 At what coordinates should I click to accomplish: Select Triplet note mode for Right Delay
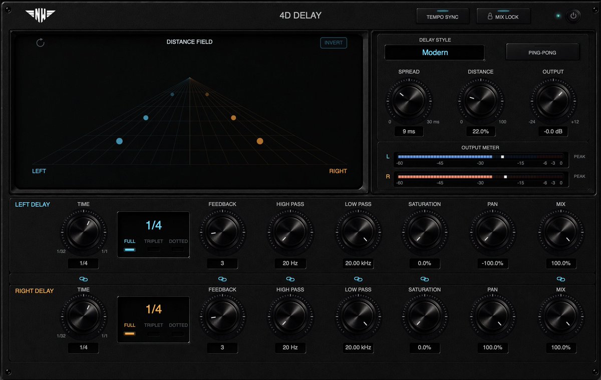pos(153,329)
